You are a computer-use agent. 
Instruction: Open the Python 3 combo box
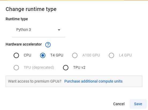(39, 30)
